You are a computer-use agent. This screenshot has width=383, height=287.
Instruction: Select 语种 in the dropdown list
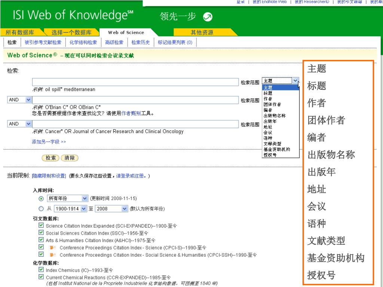[281, 138]
